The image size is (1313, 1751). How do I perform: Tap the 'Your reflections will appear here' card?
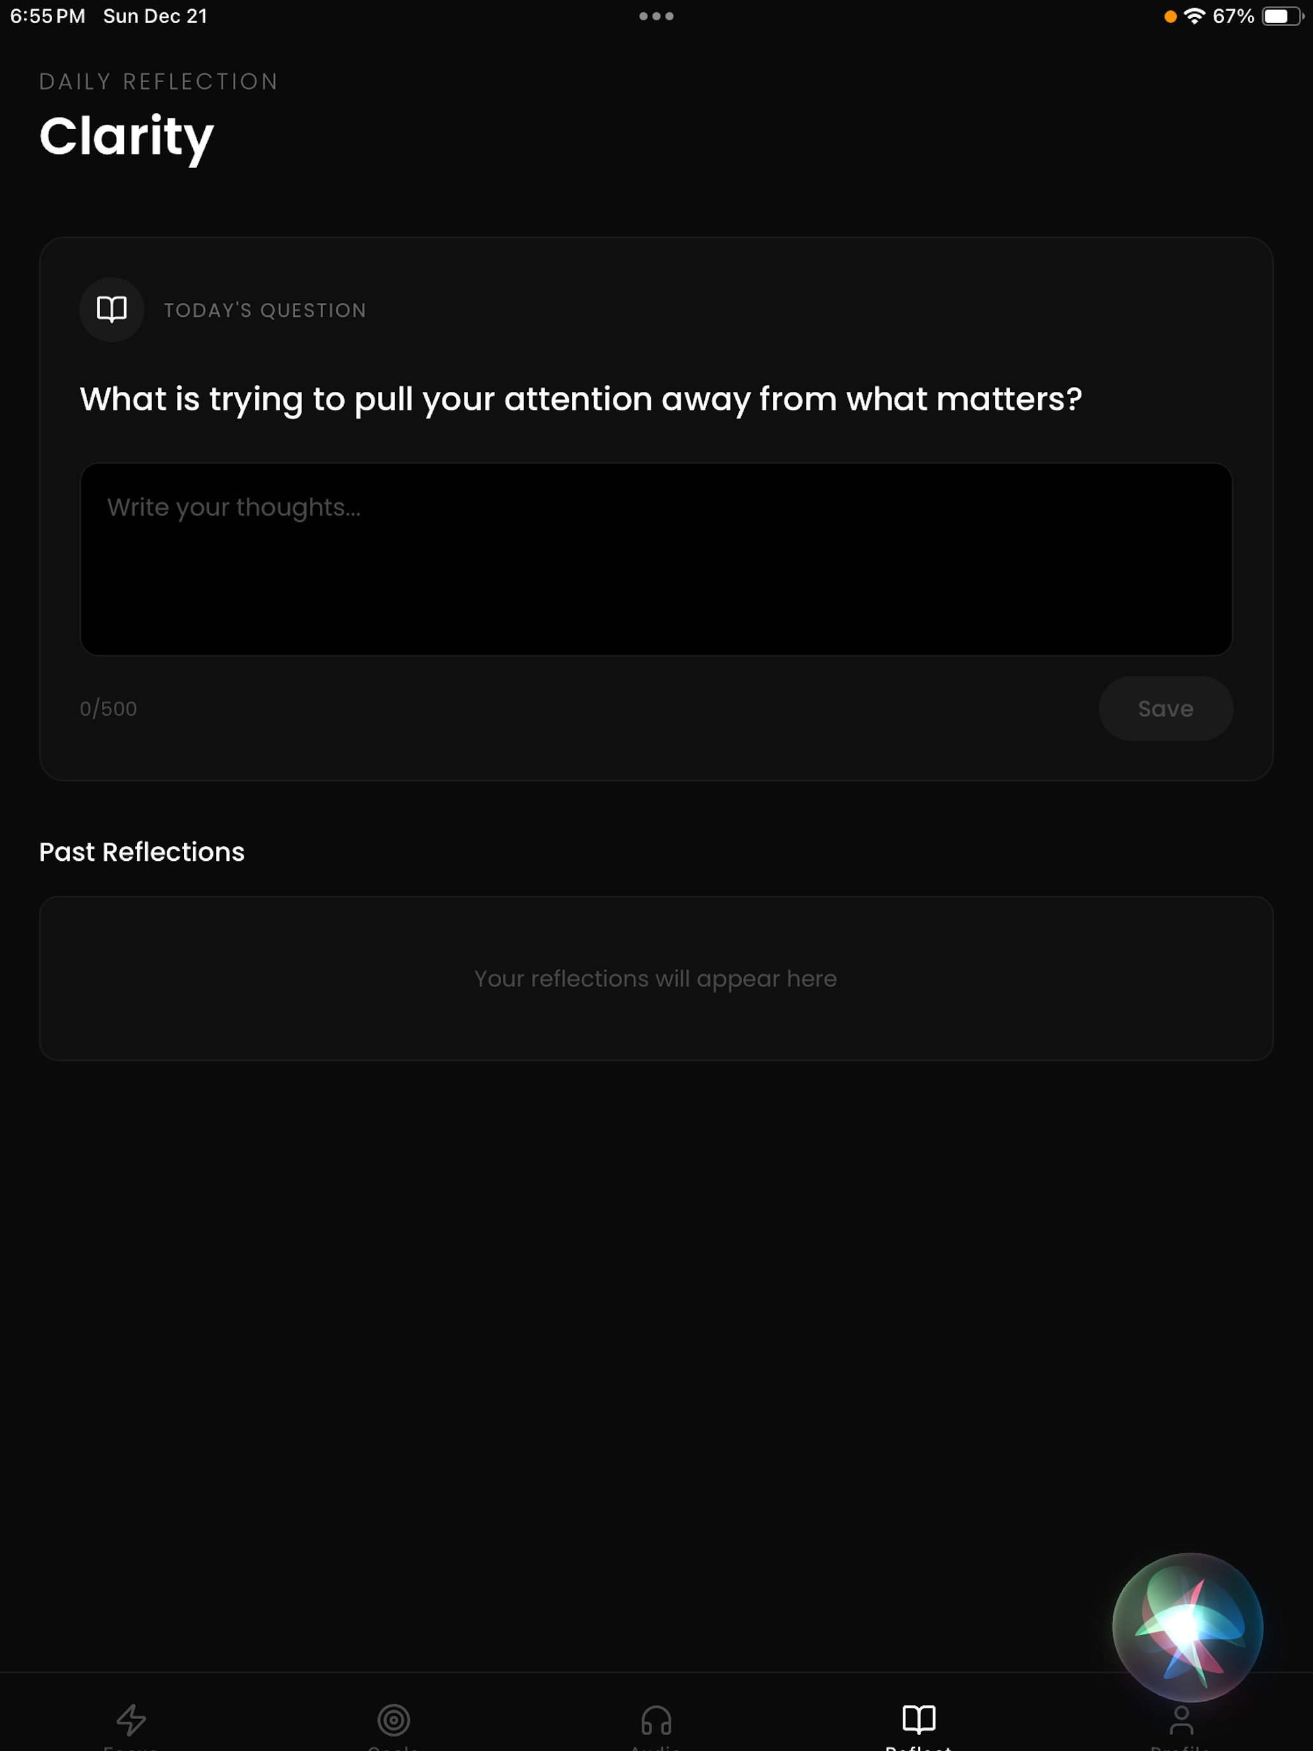point(656,977)
